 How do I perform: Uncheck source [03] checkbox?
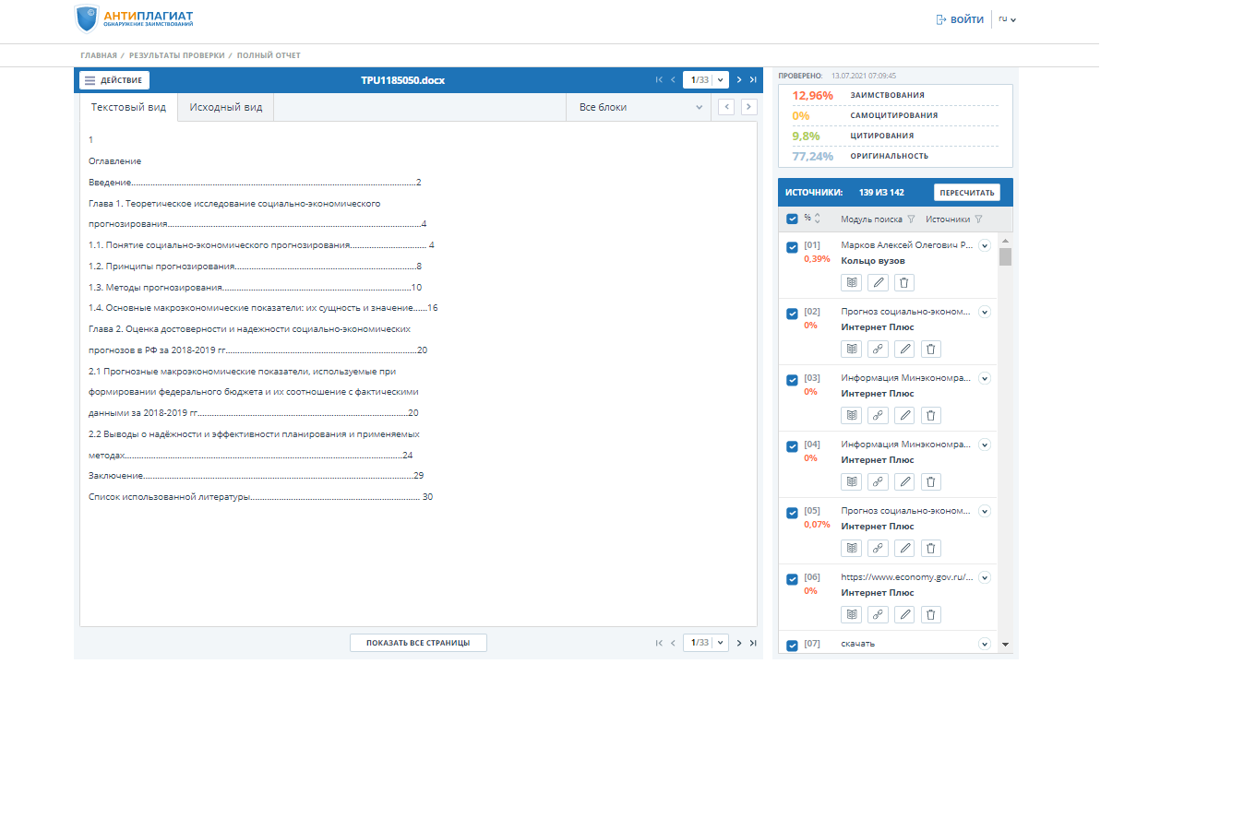click(792, 380)
